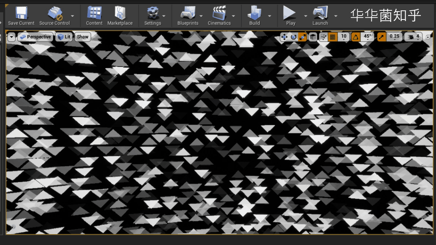Open the viewport options arrow menu
The height and width of the screenshot is (245, 436).
click(12, 37)
